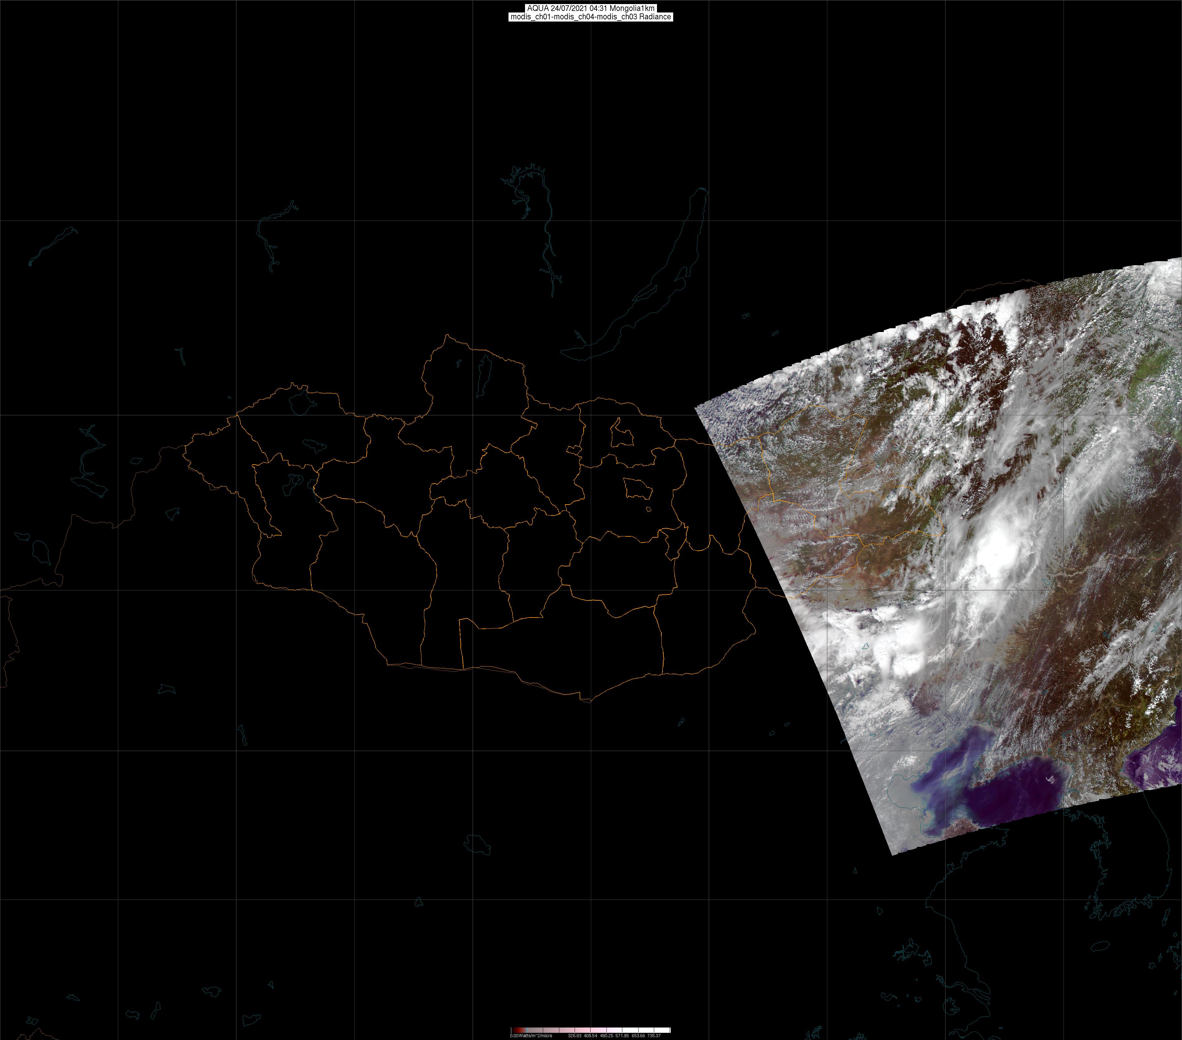Click the 653.66 colorbar tick label
Viewport: 1182px width, 1040px height.
pos(639,1036)
